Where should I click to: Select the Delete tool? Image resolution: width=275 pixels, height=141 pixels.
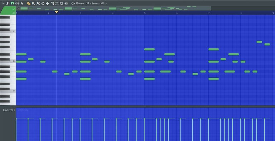(43, 3)
